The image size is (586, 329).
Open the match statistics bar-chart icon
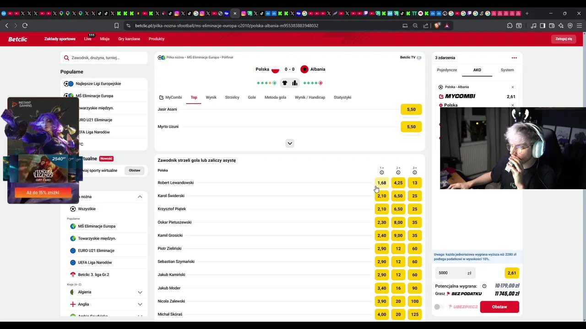(x=295, y=83)
